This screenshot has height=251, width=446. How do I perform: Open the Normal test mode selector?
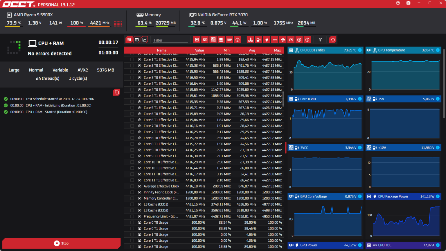click(36, 70)
